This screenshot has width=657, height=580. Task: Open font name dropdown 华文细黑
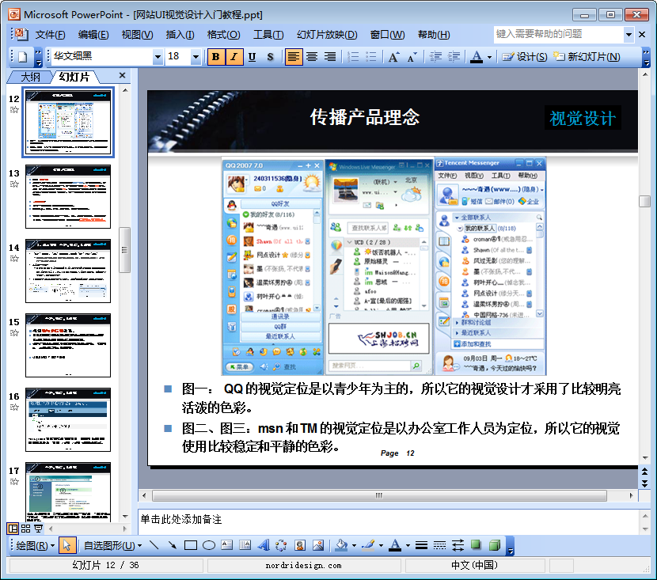coord(158,57)
